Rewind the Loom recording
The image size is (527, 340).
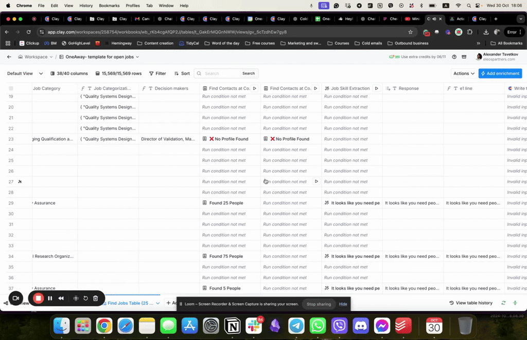(x=61, y=298)
